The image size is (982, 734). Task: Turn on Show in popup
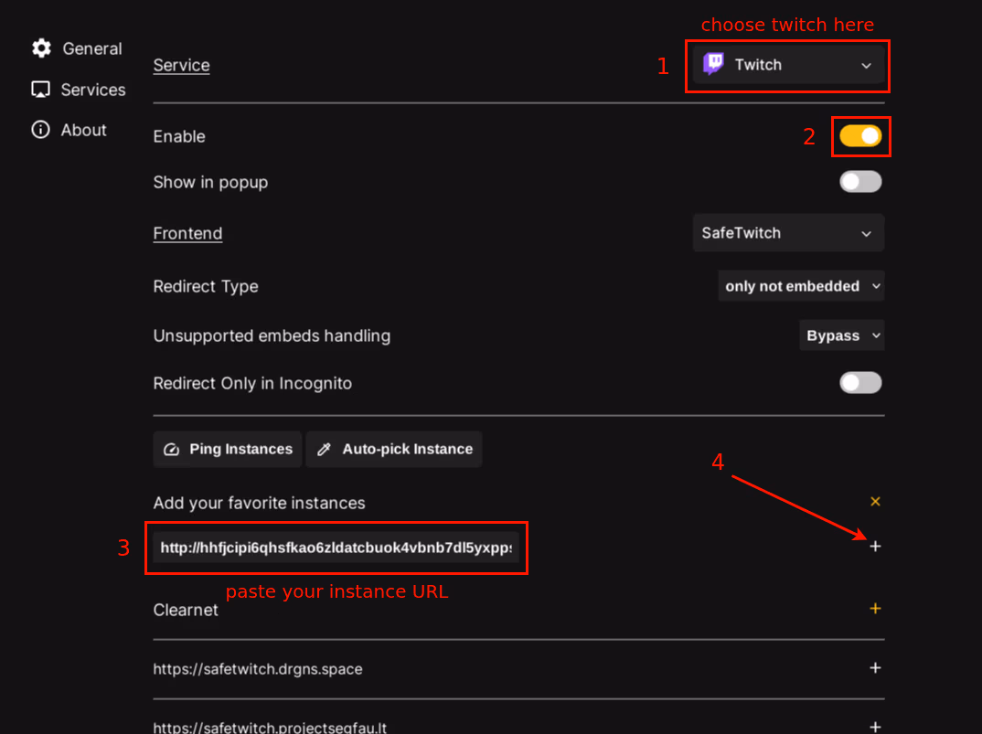coord(860,181)
